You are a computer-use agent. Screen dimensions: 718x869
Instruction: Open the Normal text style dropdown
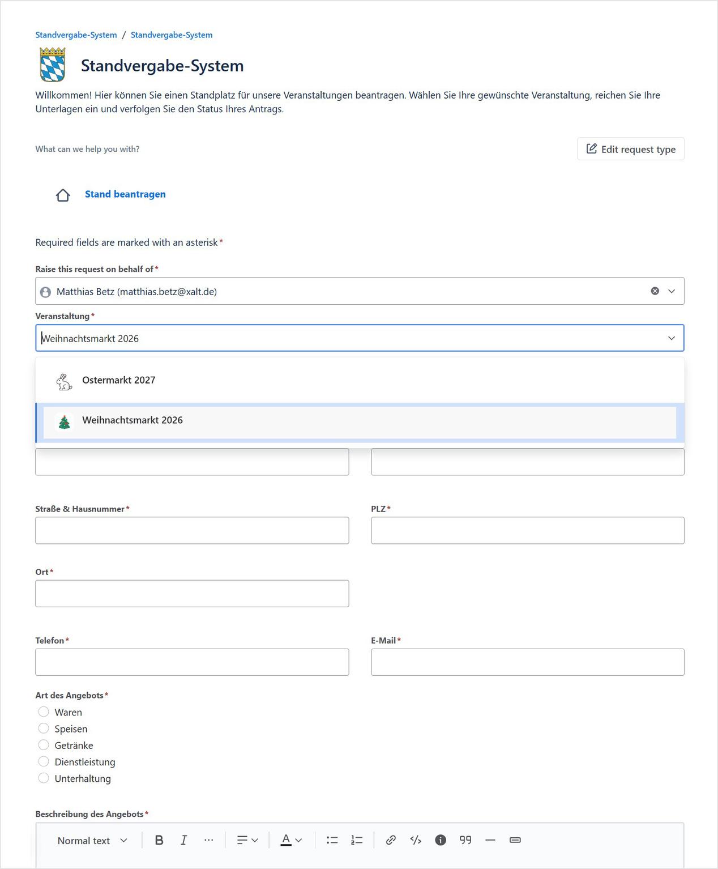pyautogui.click(x=92, y=840)
